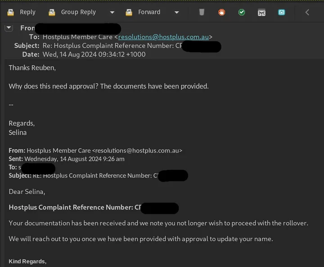This screenshot has width=324, height=267.
Task: Mark message as junk with hand icon
Action: tap(222, 12)
